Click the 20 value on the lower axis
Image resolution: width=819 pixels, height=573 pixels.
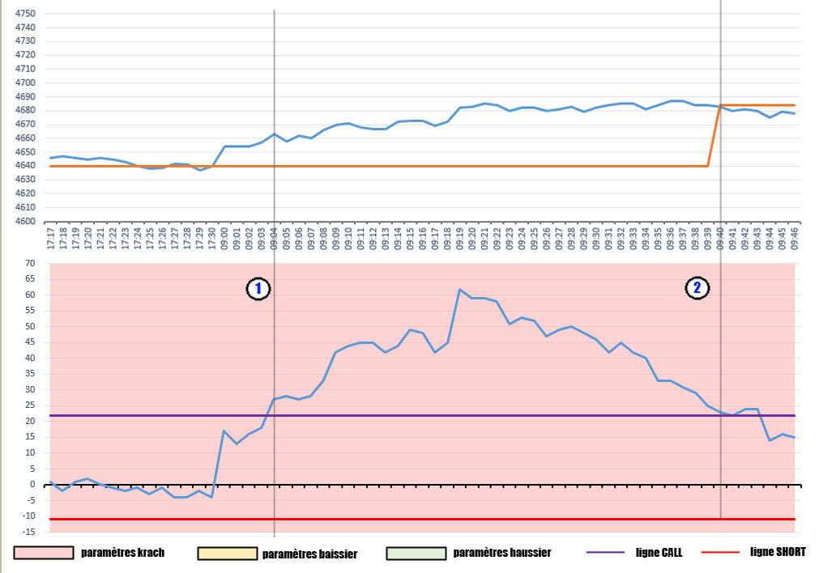(30, 421)
